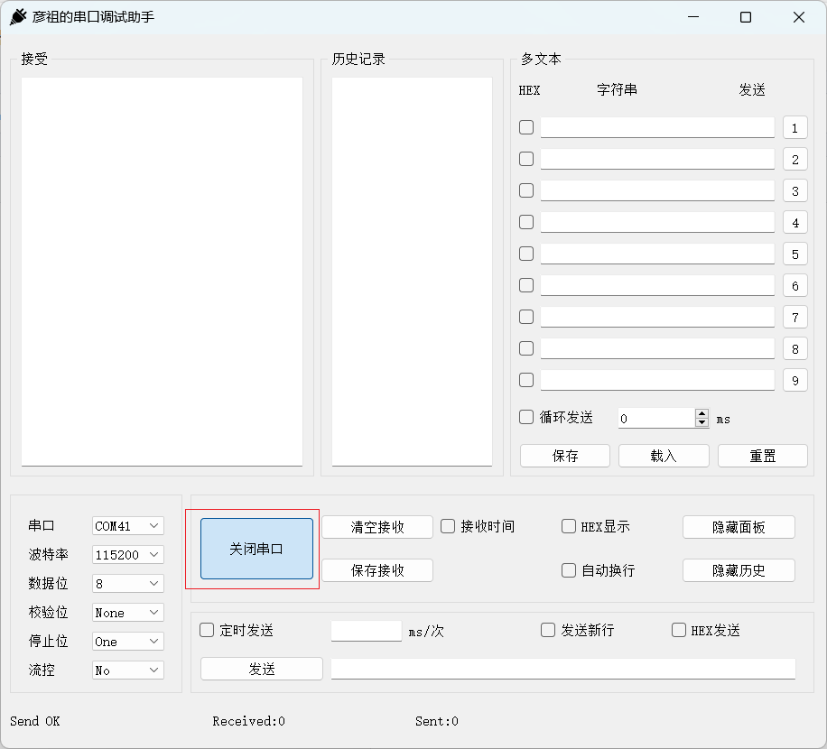Tick the HEX checkbox for row 6
Viewport: 827px width, 749px height.
pyautogui.click(x=526, y=285)
